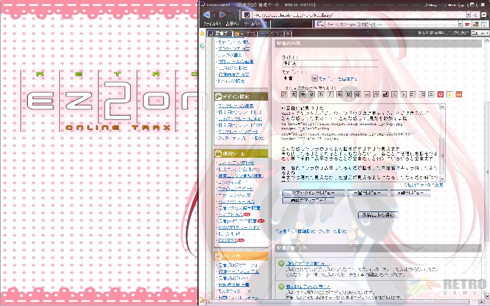
Task: Insert image icon in editor toolbar
Action: tap(385, 94)
